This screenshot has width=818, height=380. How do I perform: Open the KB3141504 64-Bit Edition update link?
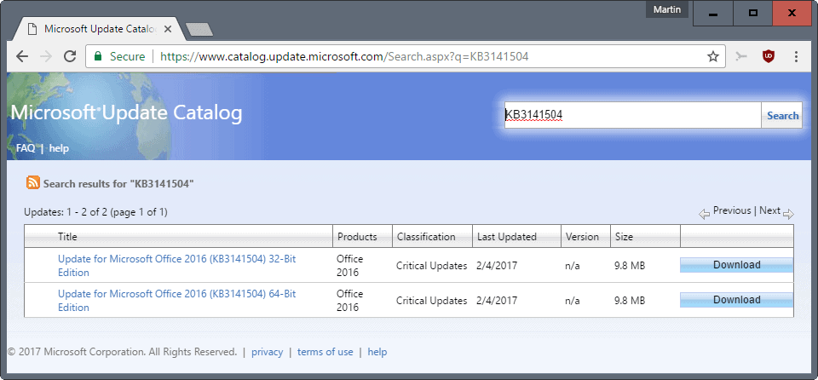177,301
